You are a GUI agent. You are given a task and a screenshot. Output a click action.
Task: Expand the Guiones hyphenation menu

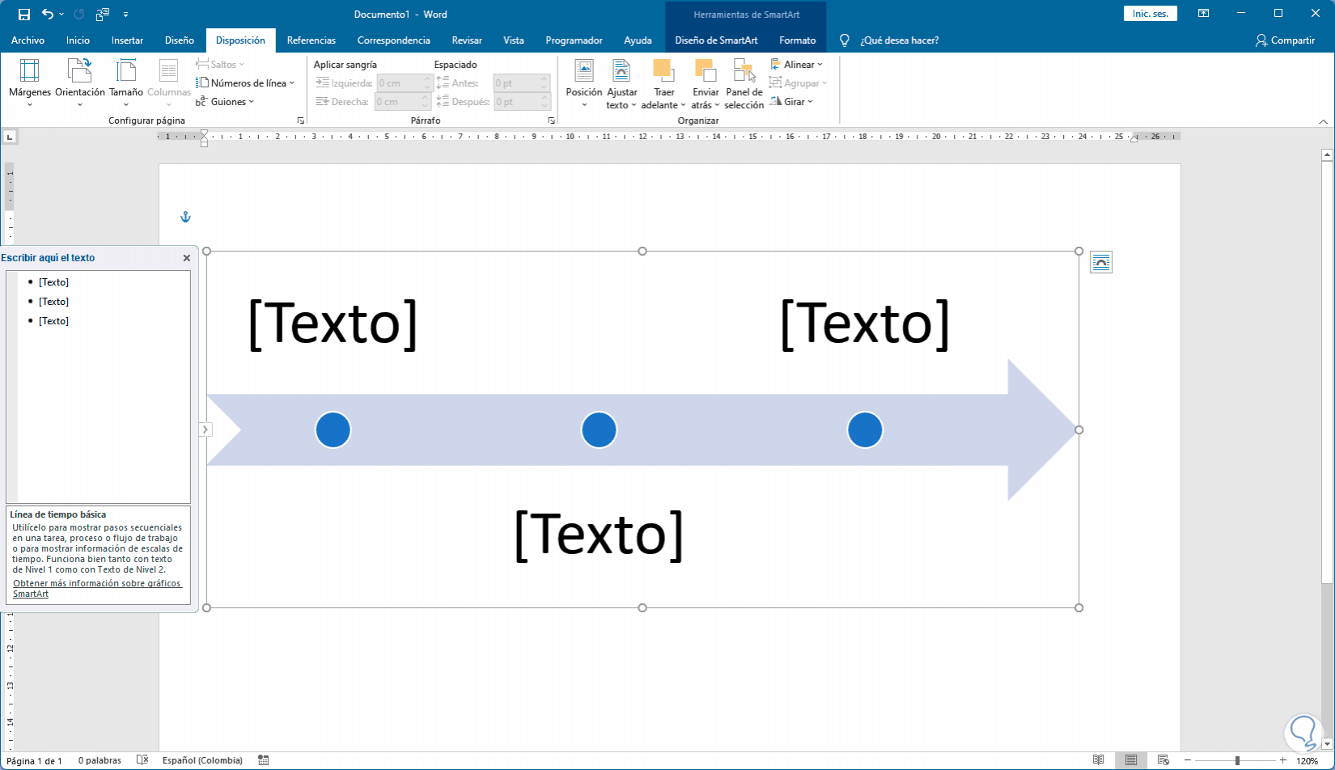[x=225, y=102]
